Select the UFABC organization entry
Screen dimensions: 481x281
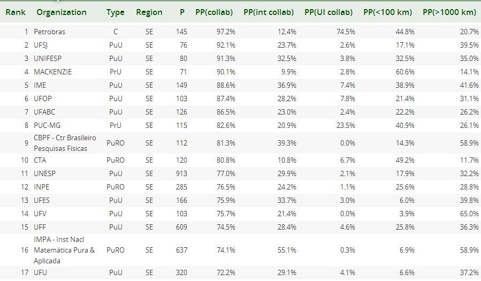[44, 112]
